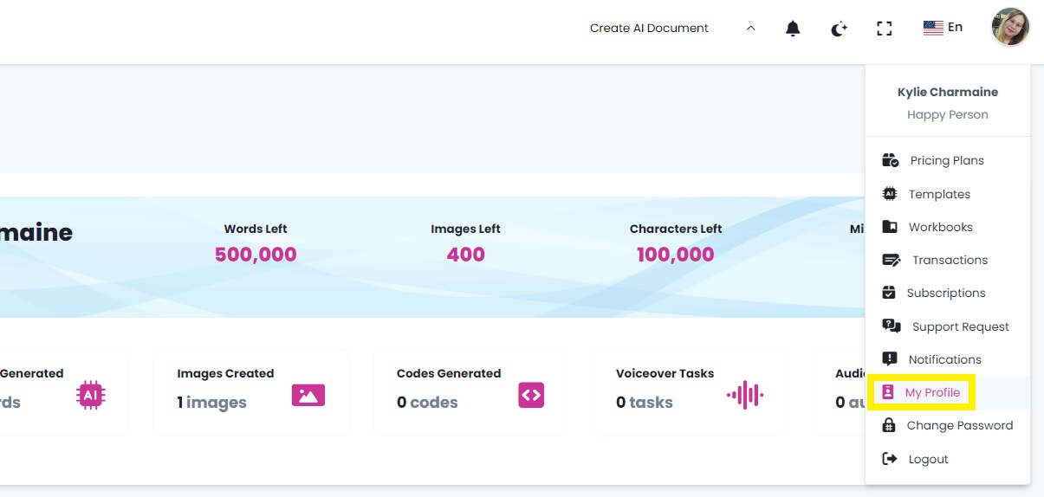
Task: Click the Workbooks folder icon
Action: 890,227
